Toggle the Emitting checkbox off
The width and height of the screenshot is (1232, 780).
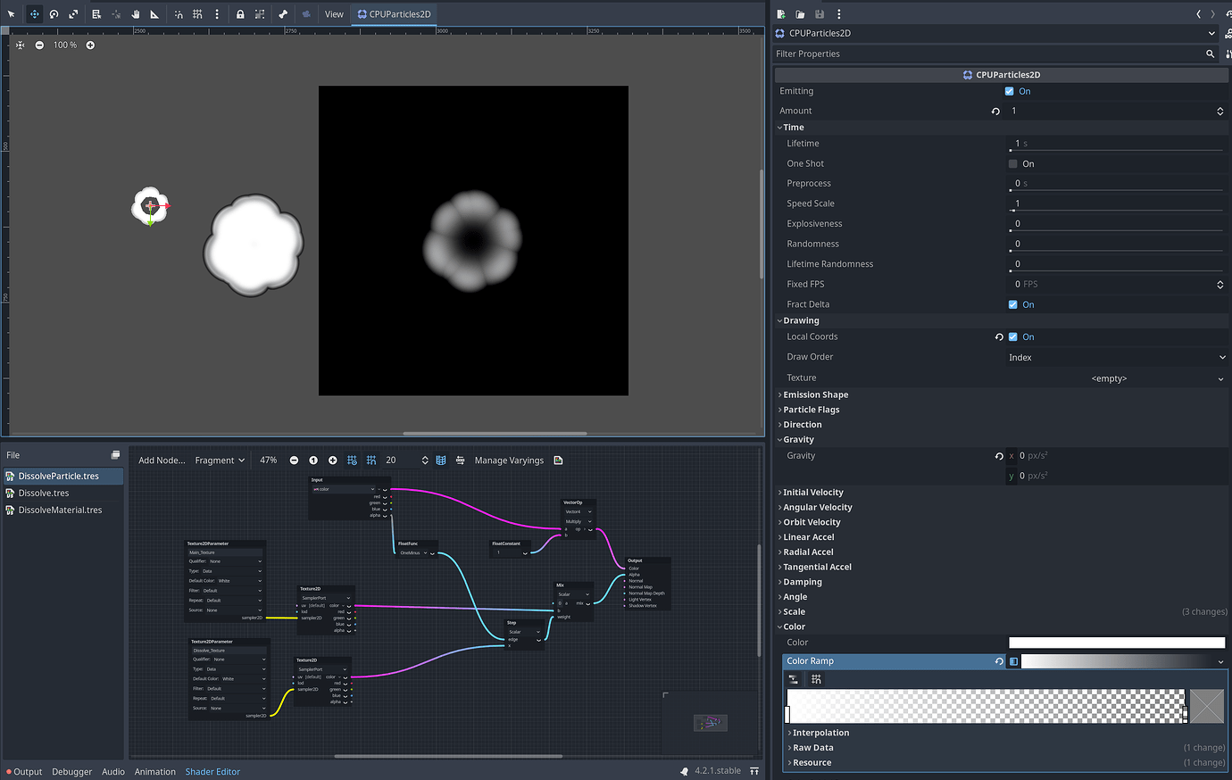(x=1010, y=91)
